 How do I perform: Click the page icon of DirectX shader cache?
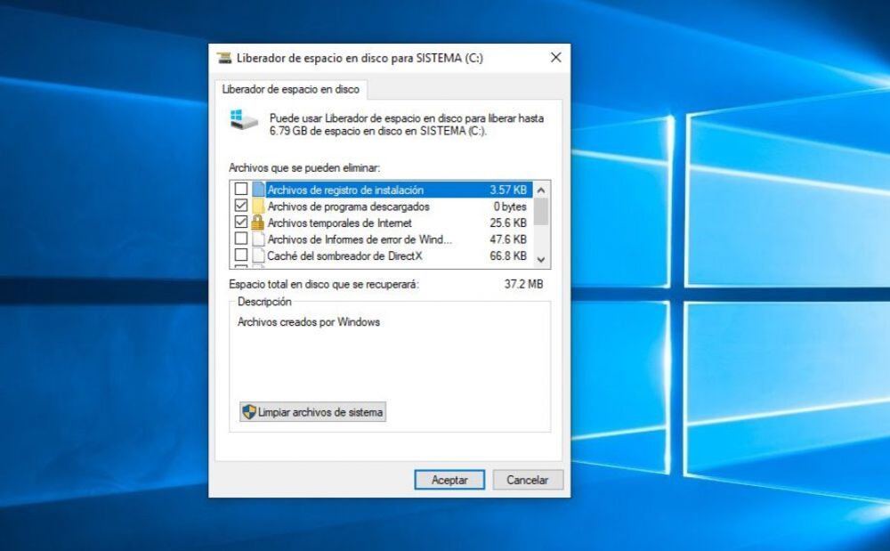[x=258, y=255]
